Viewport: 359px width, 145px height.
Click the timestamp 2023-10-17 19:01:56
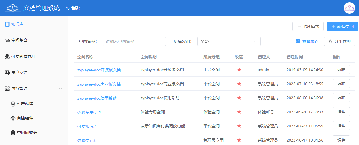(x=305, y=140)
